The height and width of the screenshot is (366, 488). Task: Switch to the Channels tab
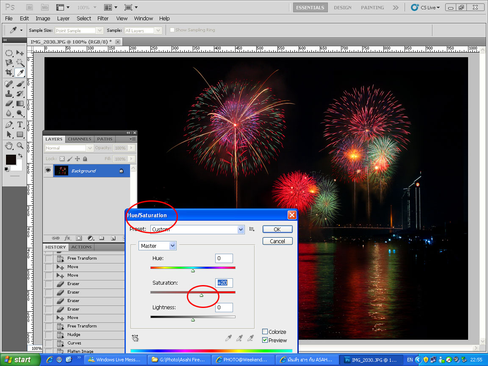(80, 139)
